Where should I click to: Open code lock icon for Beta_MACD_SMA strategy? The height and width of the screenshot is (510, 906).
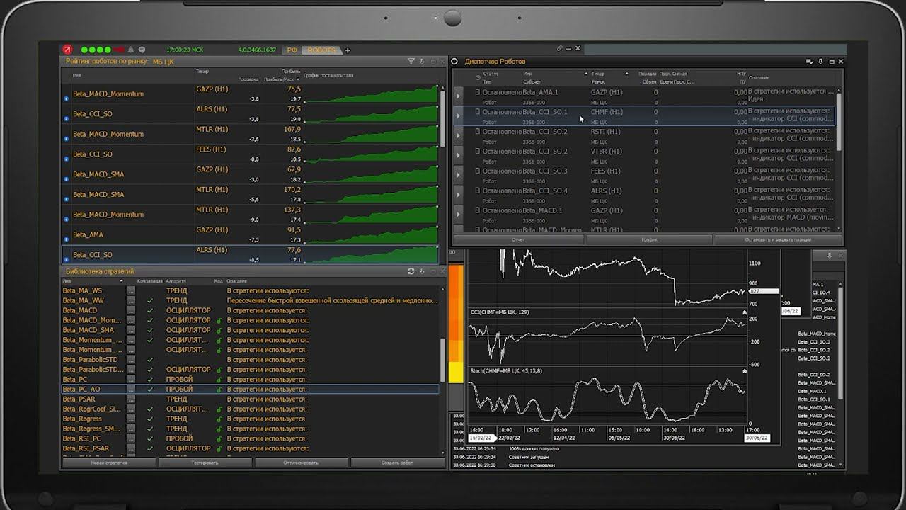219,330
